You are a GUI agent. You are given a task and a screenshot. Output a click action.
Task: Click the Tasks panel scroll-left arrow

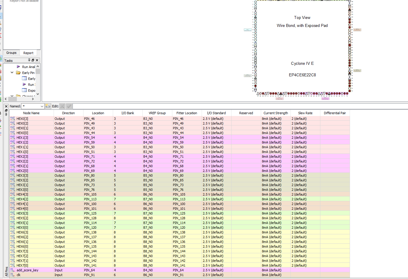[x=6, y=99]
